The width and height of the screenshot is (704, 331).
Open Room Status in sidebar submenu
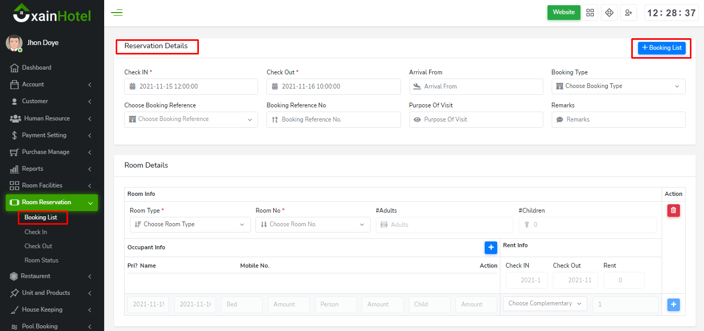point(41,260)
